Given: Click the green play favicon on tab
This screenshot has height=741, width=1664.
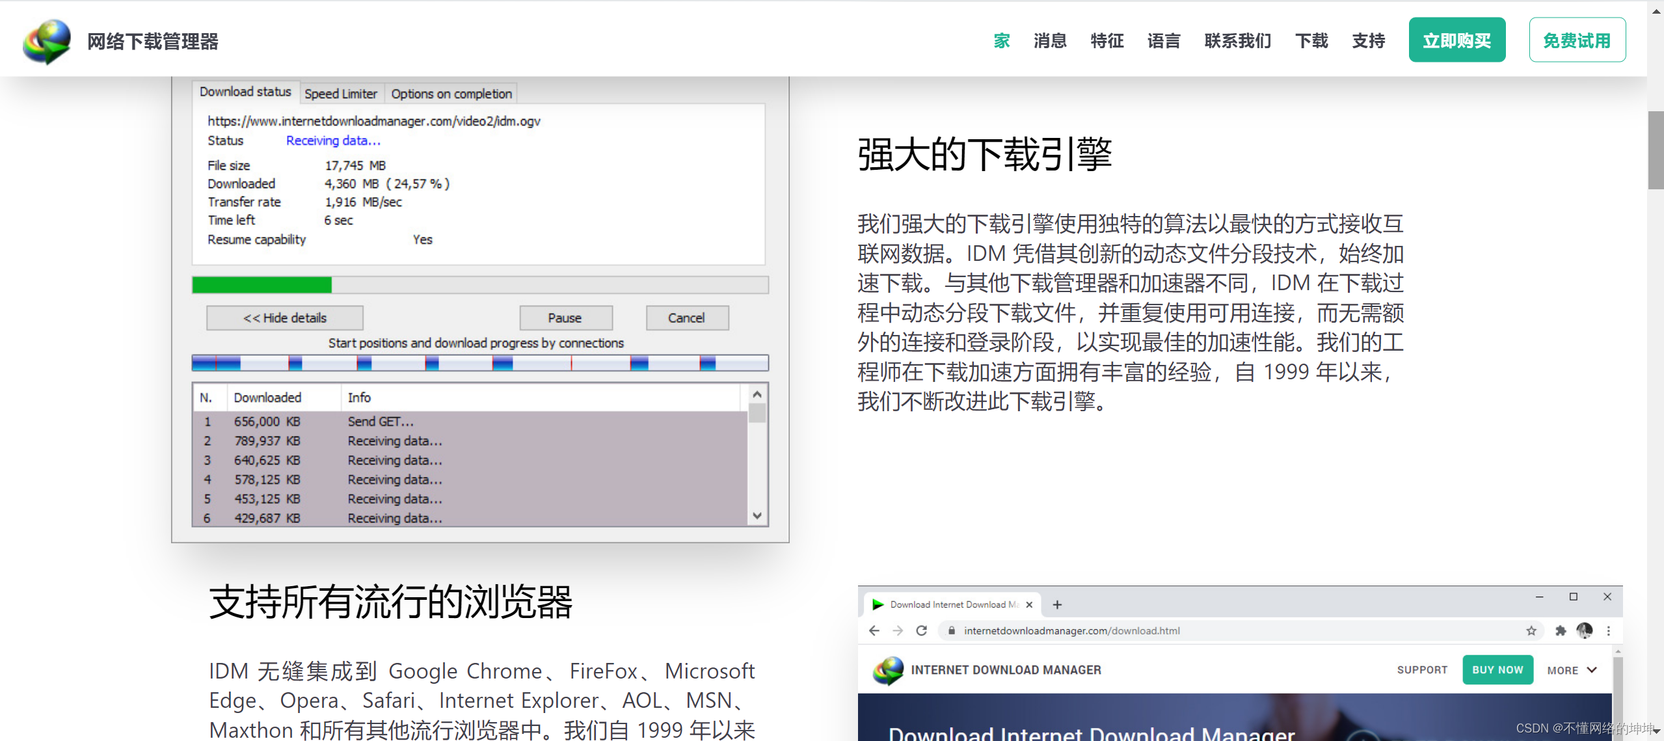Looking at the screenshot, I should coord(878,604).
